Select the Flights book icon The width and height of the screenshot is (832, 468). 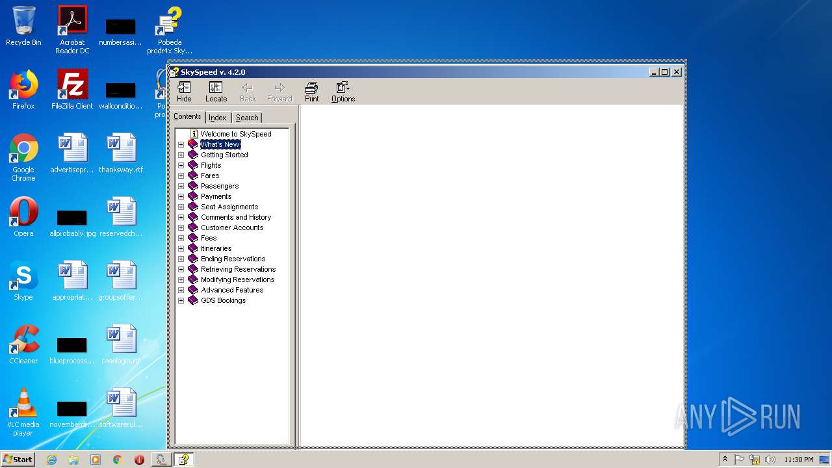[x=193, y=165]
